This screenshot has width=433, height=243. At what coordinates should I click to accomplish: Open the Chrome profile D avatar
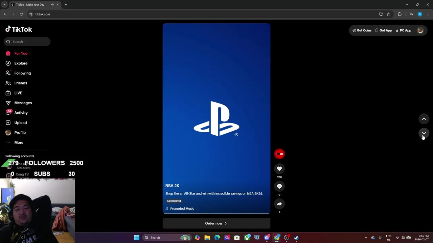tap(420, 14)
